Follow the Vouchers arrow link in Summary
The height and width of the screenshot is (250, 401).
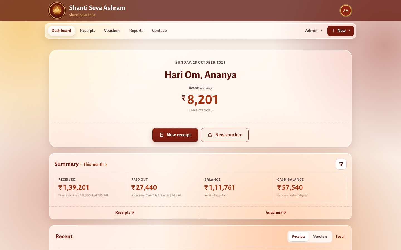coord(276,212)
